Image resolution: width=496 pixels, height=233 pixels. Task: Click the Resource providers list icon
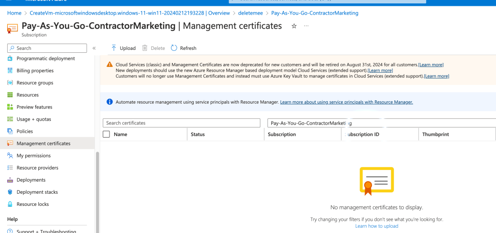pyautogui.click(x=10, y=168)
